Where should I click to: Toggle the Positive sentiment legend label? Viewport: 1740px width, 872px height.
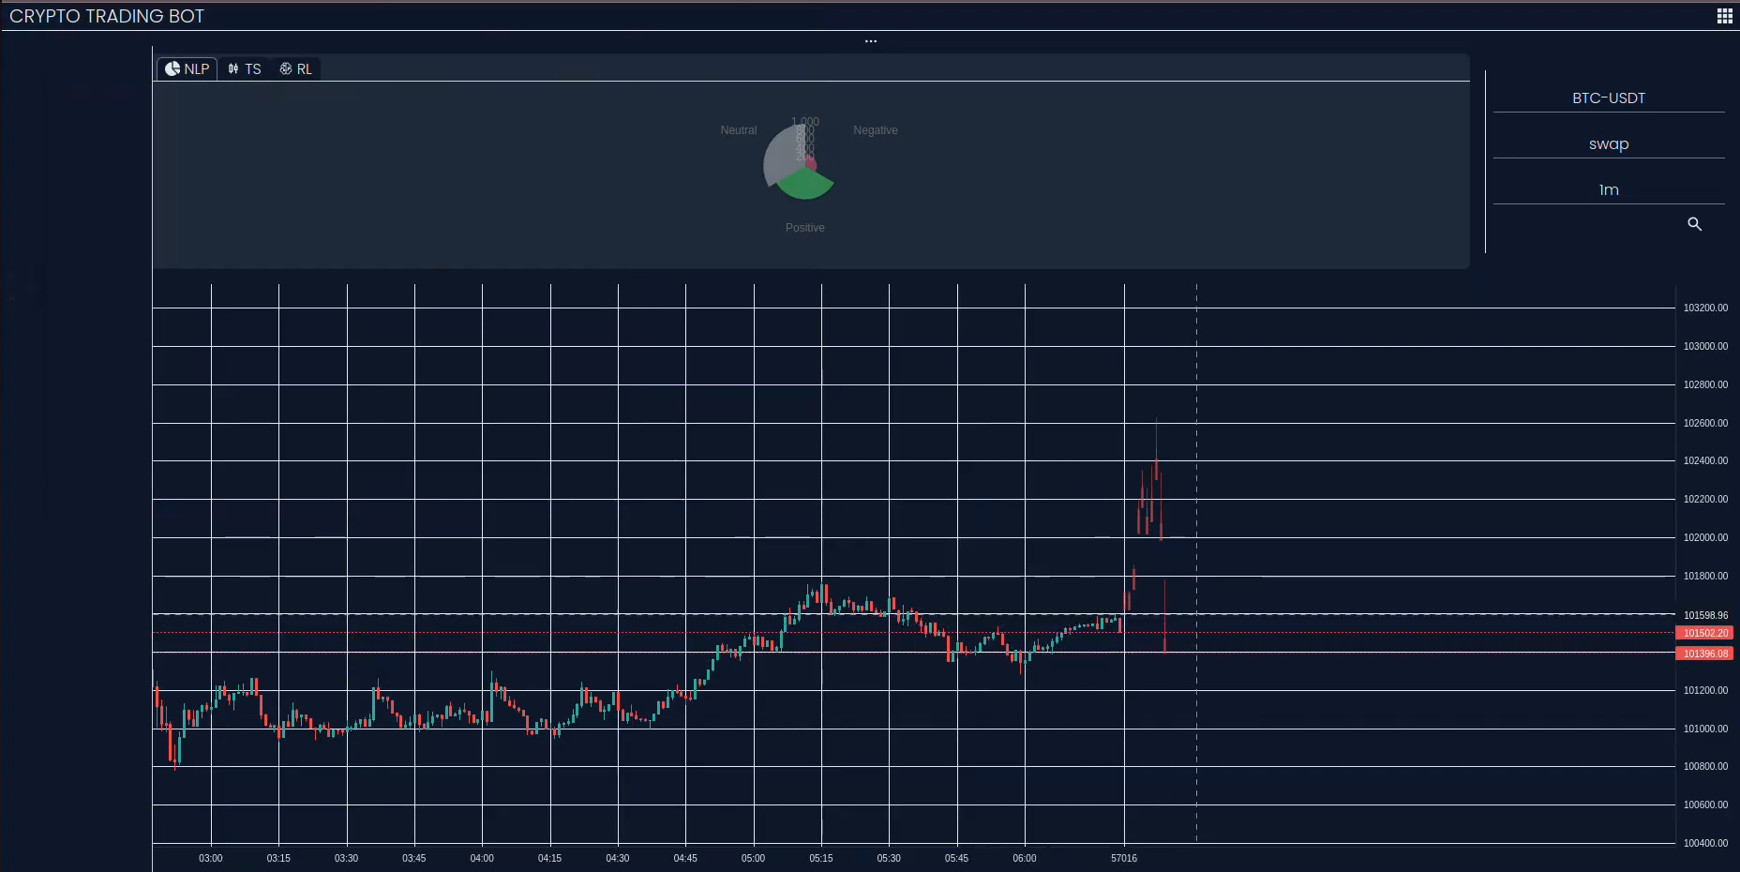click(x=804, y=228)
